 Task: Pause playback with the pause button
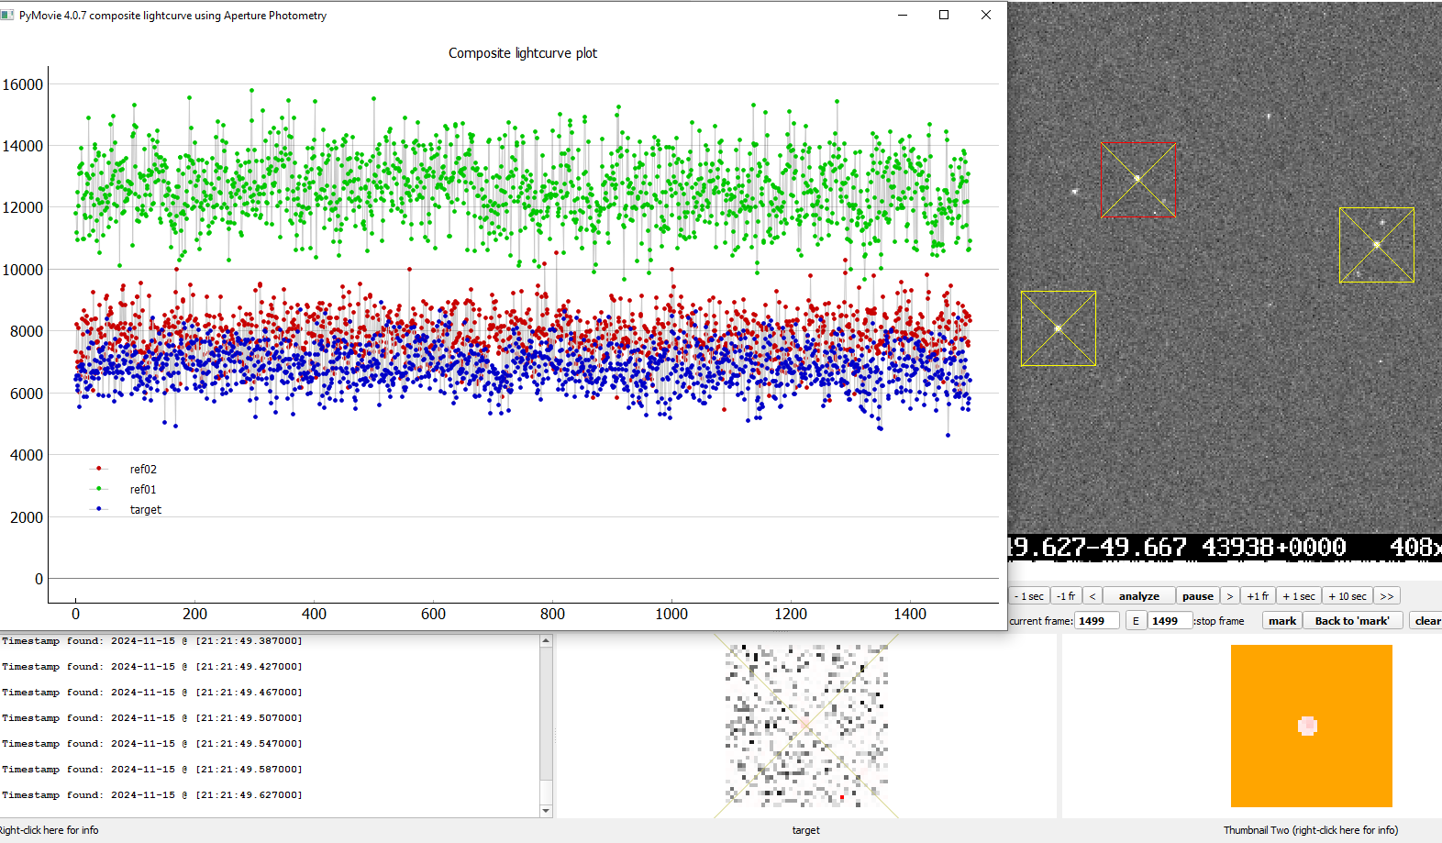click(1197, 596)
